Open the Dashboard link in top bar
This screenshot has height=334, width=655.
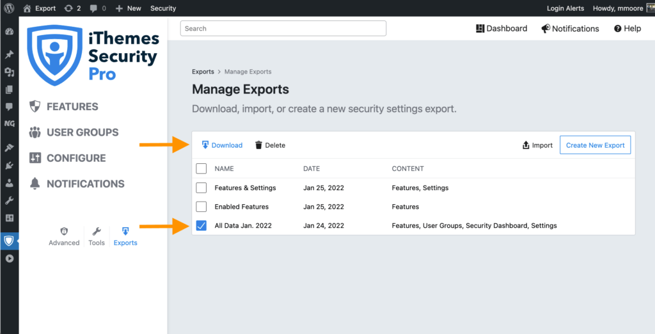[501, 28]
